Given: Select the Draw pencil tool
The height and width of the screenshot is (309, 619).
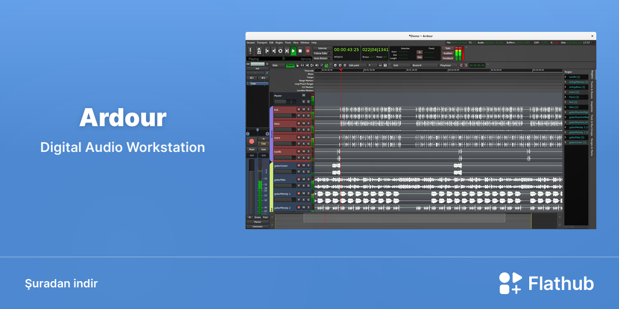Looking at the screenshot, I should pyautogui.click(x=322, y=65).
